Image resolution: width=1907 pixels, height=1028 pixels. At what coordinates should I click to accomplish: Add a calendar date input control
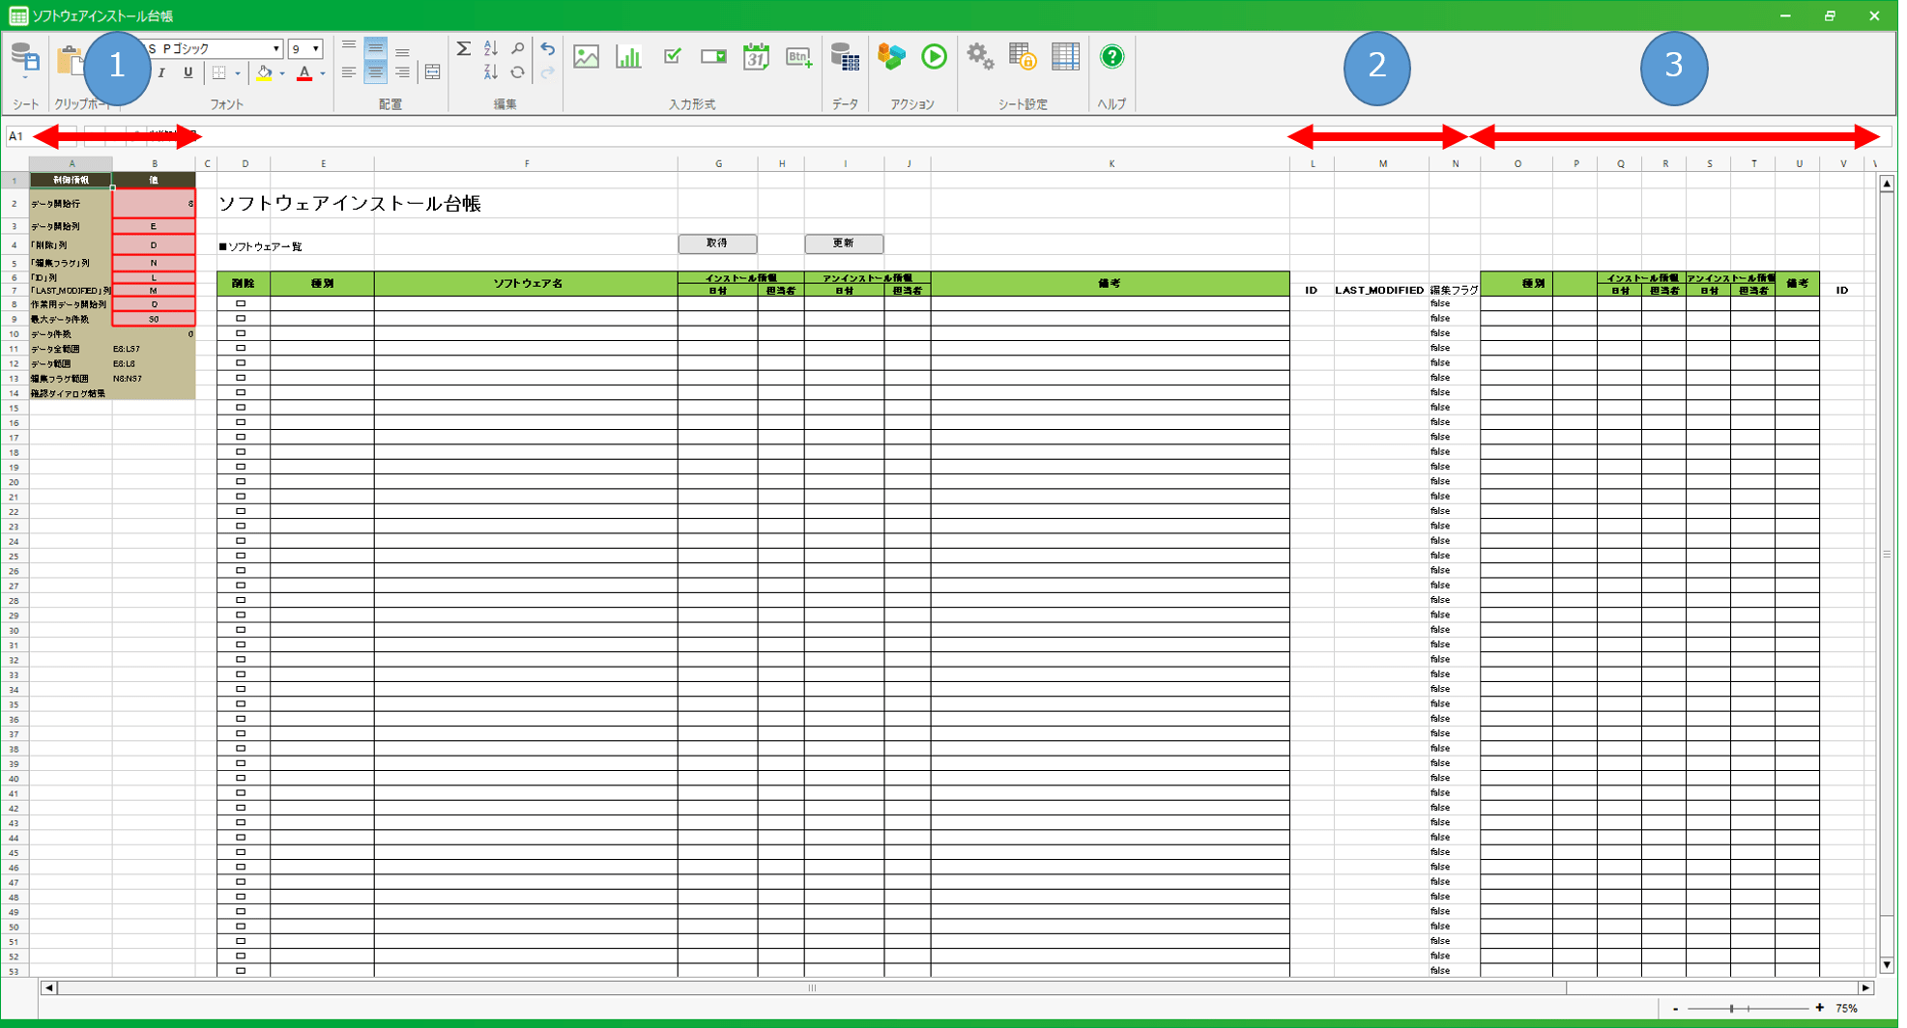756,57
